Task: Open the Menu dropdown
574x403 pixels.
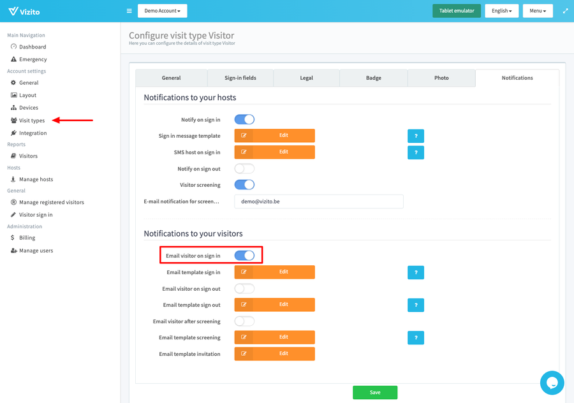Action: pos(537,11)
